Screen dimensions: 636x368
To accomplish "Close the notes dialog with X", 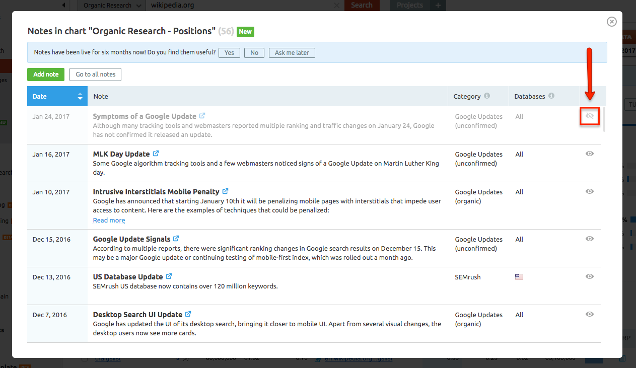I will point(611,22).
